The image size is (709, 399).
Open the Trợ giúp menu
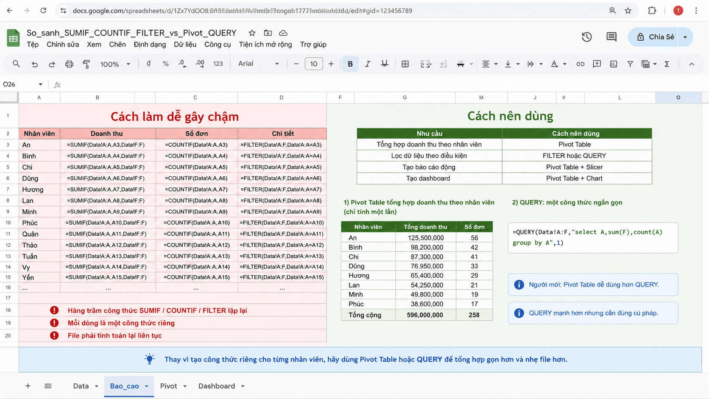(313, 45)
